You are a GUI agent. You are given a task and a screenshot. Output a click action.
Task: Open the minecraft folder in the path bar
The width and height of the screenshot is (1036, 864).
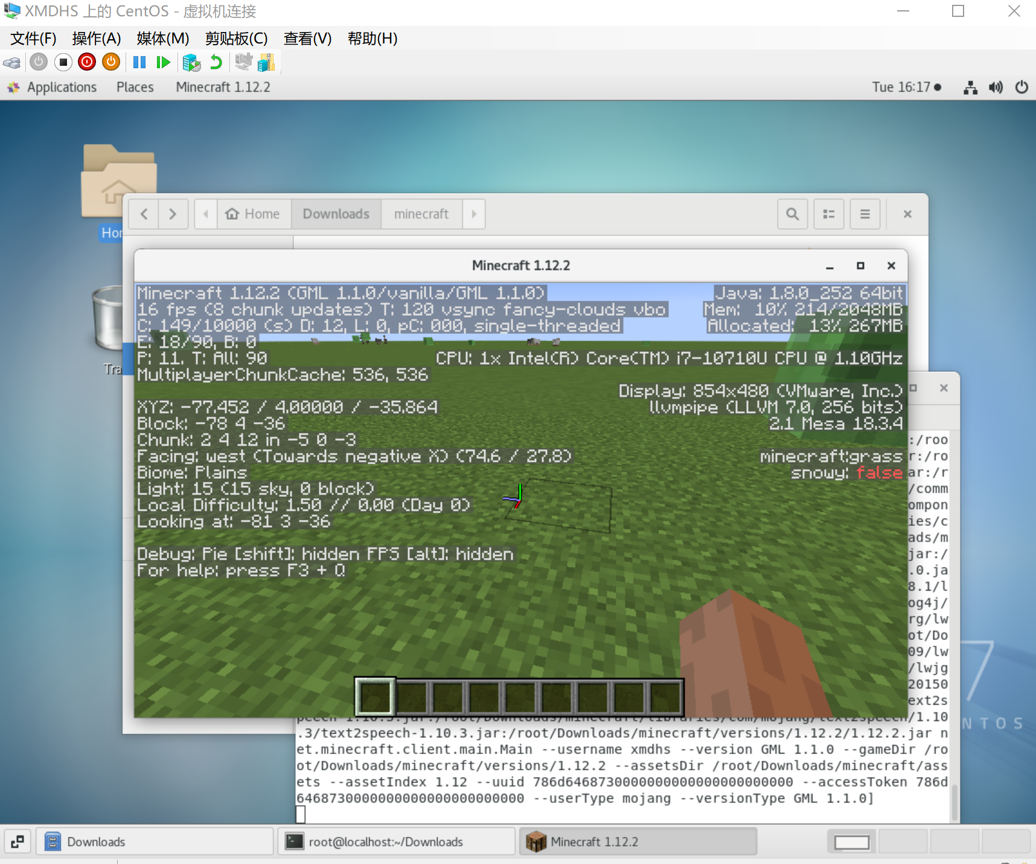[x=421, y=214]
